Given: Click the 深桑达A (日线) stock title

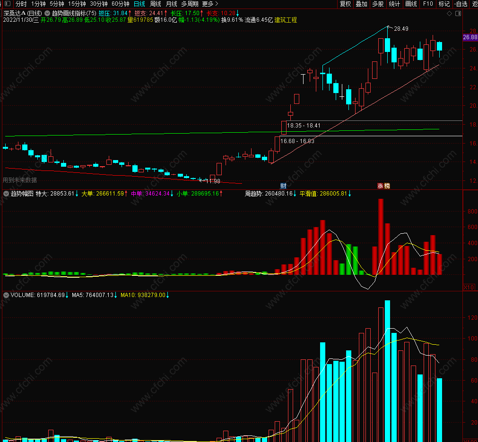Looking at the screenshot, I should point(23,13).
